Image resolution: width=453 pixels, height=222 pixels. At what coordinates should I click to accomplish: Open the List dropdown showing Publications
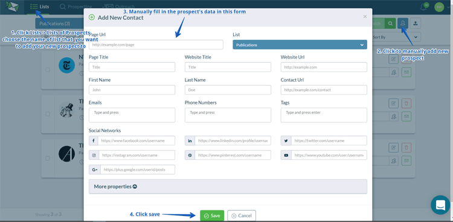tap(300, 45)
